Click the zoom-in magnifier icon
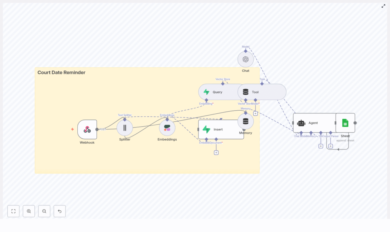This screenshot has height=232, width=390. click(x=29, y=211)
